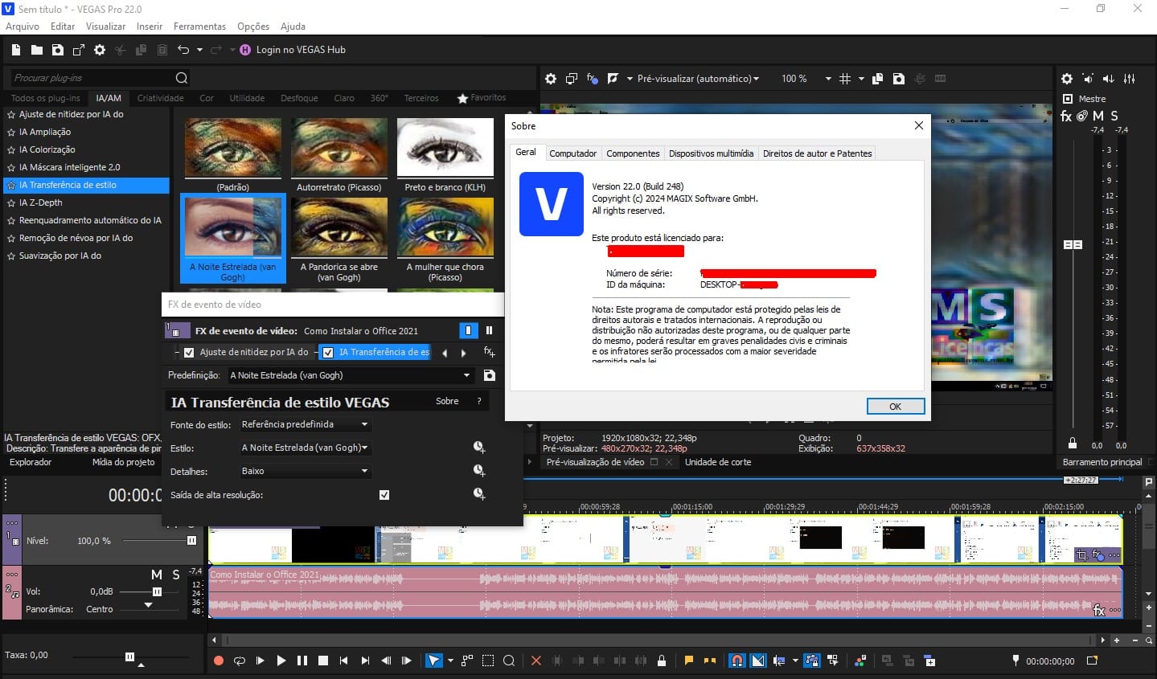Uncheck the Ajuste de nitidez por IA effect
This screenshot has width=1157, height=679.
[x=188, y=352]
